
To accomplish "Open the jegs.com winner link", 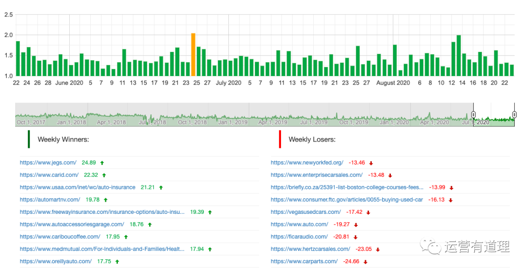I will click(48, 163).
